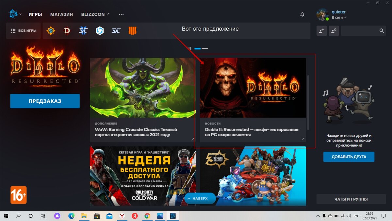Select the Call of Duty Black Ops 4 icon
392x221 pixels.
[132, 31]
